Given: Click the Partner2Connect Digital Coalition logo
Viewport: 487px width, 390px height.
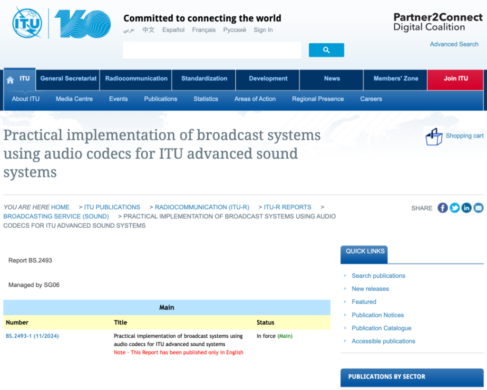Looking at the screenshot, I should tap(438, 22).
